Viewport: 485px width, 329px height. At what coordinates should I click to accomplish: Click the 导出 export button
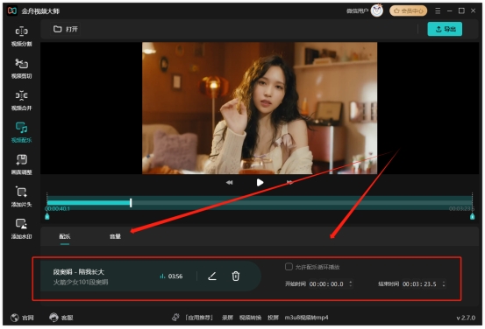click(445, 29)
